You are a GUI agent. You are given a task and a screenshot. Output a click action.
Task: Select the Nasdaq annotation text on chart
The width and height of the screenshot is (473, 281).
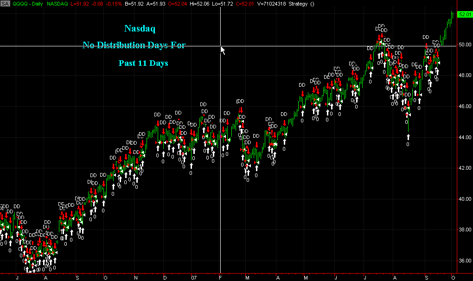[x=140, y=29]
